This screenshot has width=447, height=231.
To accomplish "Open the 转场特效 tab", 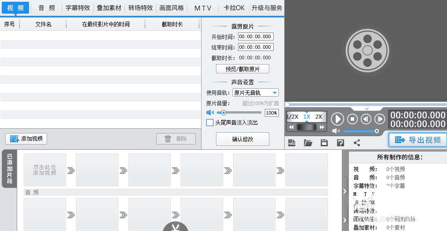I will click(140, 8).
